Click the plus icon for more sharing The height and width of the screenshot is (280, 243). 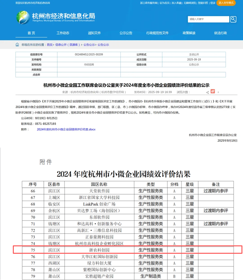[x=218, y=92]
